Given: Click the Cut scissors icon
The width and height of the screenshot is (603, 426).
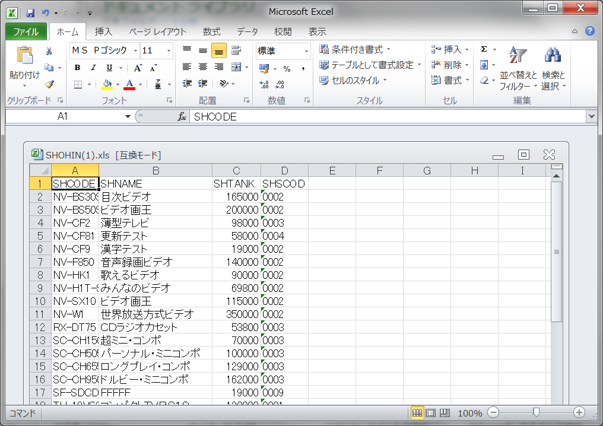Looking at the screenshot, I should (x=49, y=51).
